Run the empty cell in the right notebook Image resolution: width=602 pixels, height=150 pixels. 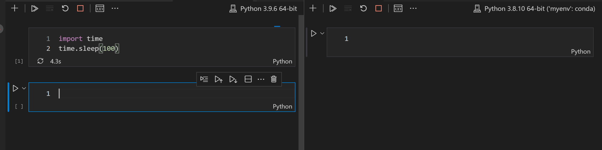point(314,33)
